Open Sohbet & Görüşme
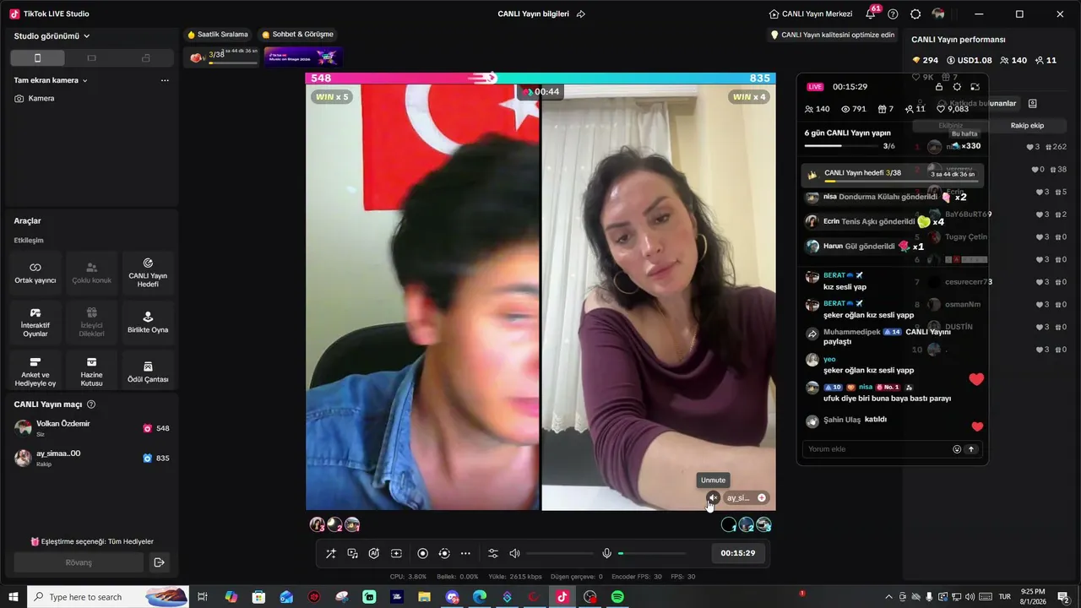 click(x=298, y=35)
